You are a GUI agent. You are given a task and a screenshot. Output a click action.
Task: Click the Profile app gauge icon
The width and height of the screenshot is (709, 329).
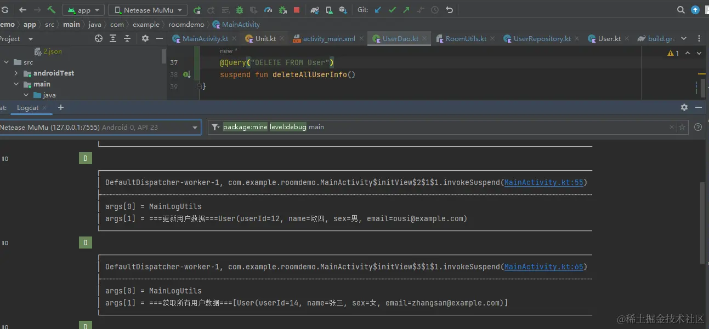click(268, 10)
